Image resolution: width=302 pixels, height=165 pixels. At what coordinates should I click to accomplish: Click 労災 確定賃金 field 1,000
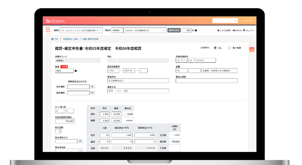coord(122,135)
